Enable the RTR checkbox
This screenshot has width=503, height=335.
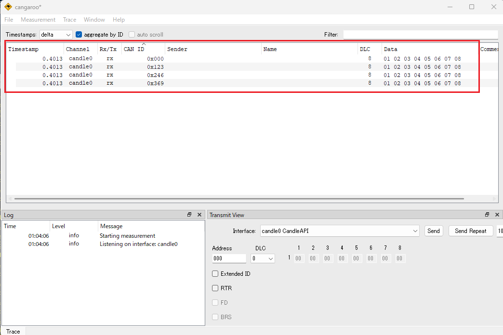215,288
